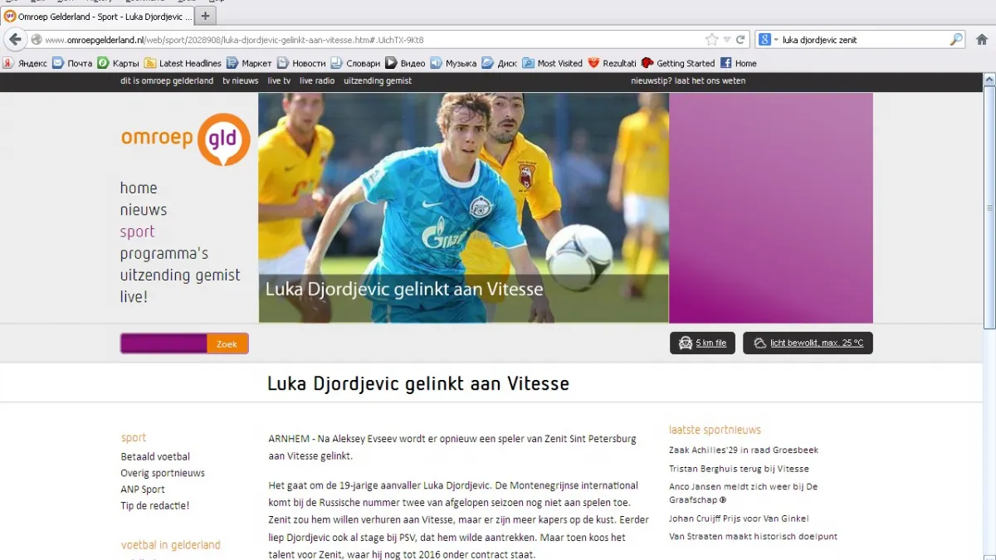
Task: Open 'Anco Jansen meldt zich weer' article
Action: click(x=744, y=493)
